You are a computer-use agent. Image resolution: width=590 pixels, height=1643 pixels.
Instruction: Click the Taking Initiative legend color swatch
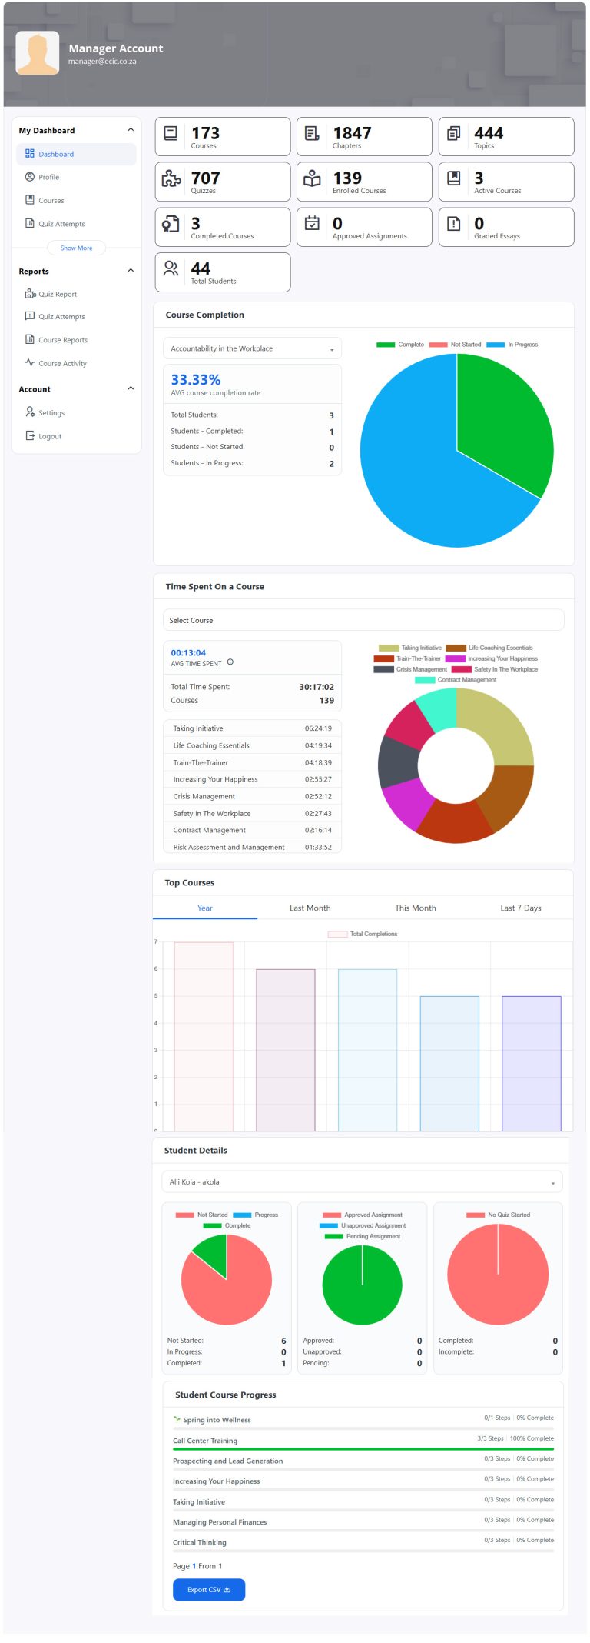(389, 648)
